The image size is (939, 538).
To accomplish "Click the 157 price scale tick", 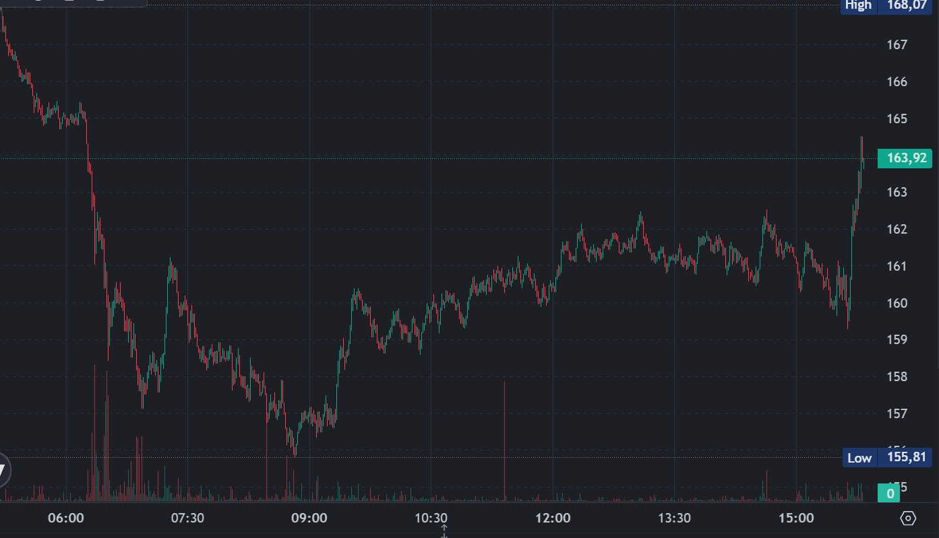I will click(x=897, y=413).
